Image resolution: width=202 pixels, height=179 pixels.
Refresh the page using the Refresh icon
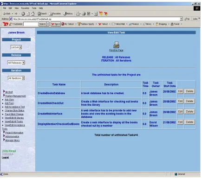[x=28, y=14]
